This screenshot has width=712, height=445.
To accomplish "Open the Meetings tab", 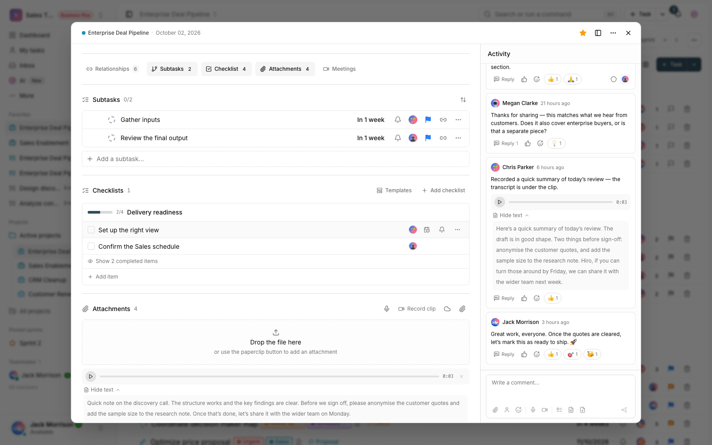I will 340,69.
